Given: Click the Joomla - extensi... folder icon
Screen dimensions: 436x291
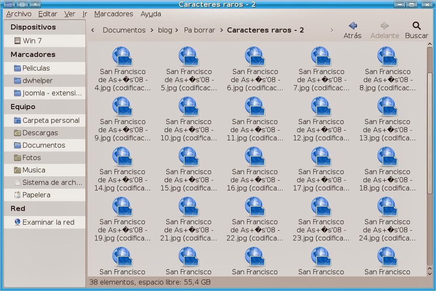Looking at the screenshot, I should (18, 93).
